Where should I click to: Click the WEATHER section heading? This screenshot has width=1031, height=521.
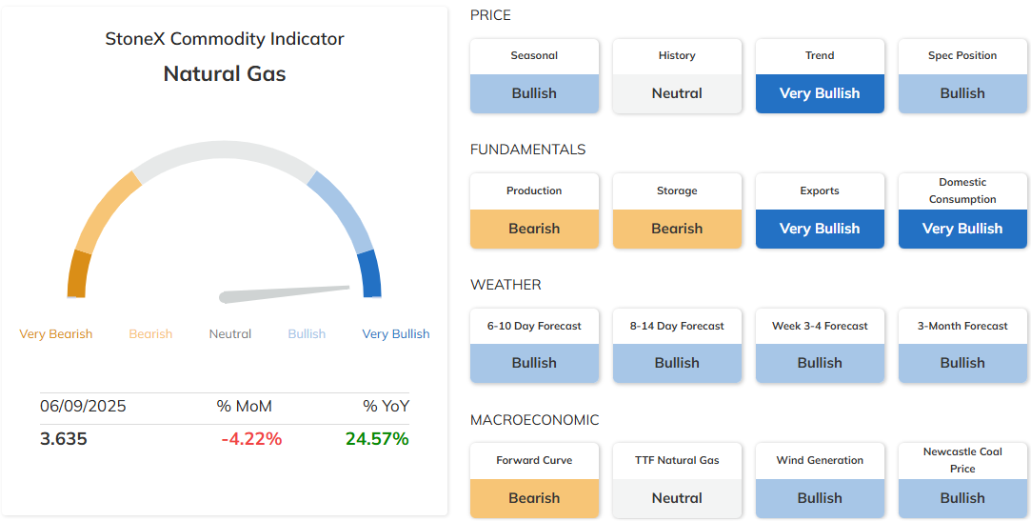[506, 285]
